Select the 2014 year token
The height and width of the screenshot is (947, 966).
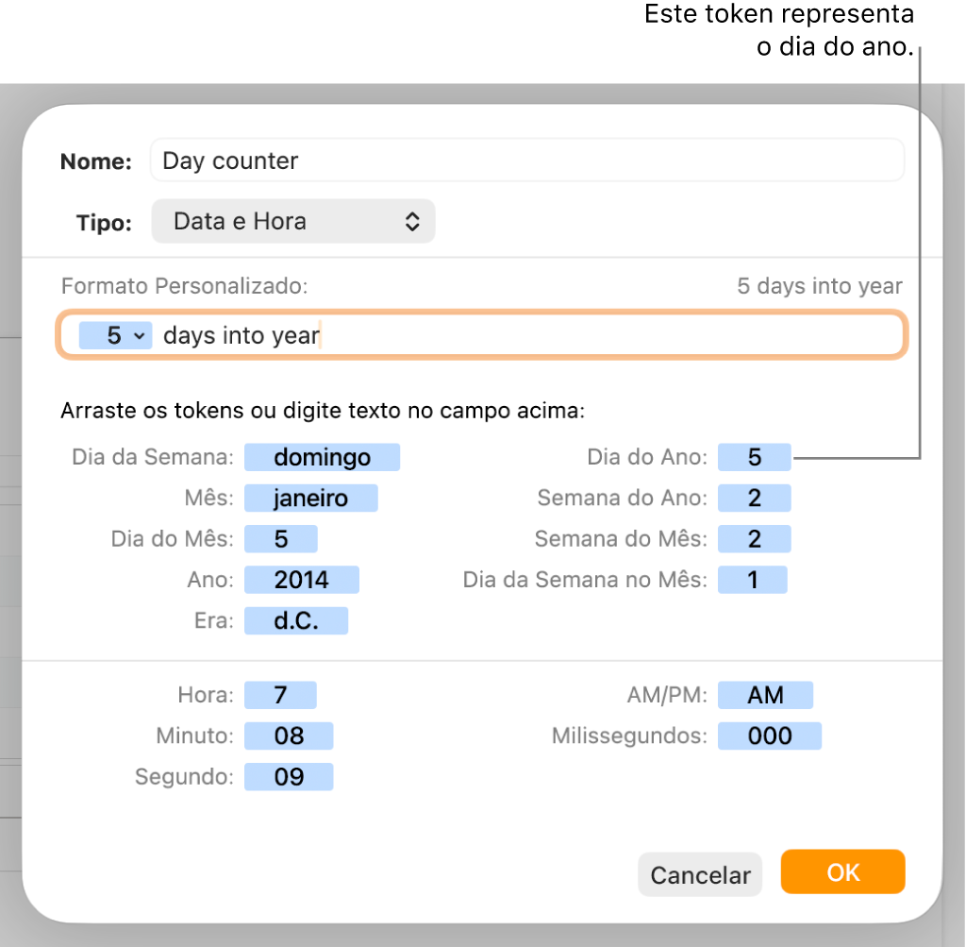coord(301,580)
